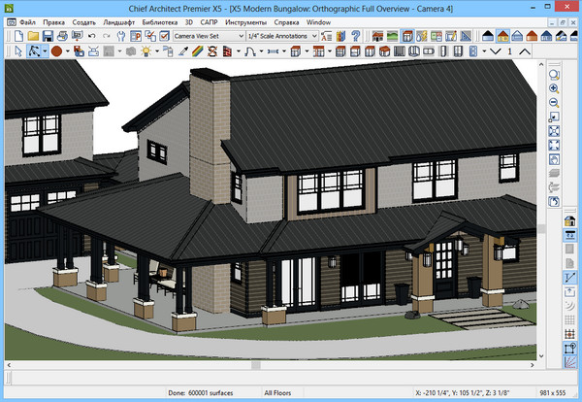The image size is (582, 402).
Task: Open the Правка menu
Action: point(53,22)
